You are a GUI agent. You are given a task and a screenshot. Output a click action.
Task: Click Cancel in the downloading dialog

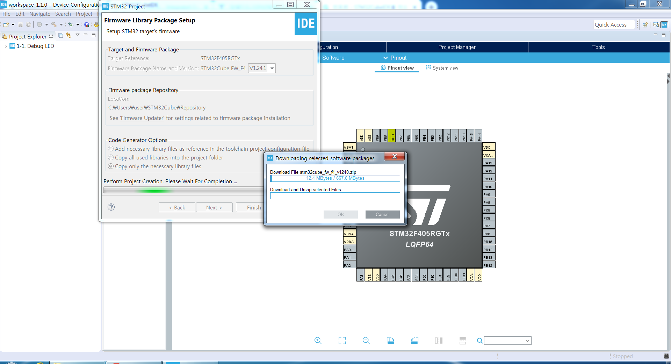[x=382, y=214]
